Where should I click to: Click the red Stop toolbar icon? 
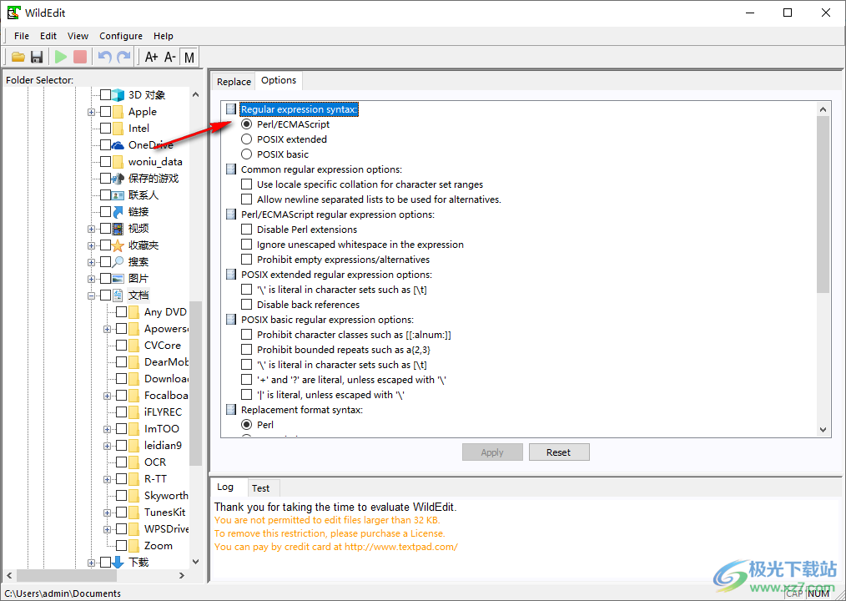click(80, 57)
